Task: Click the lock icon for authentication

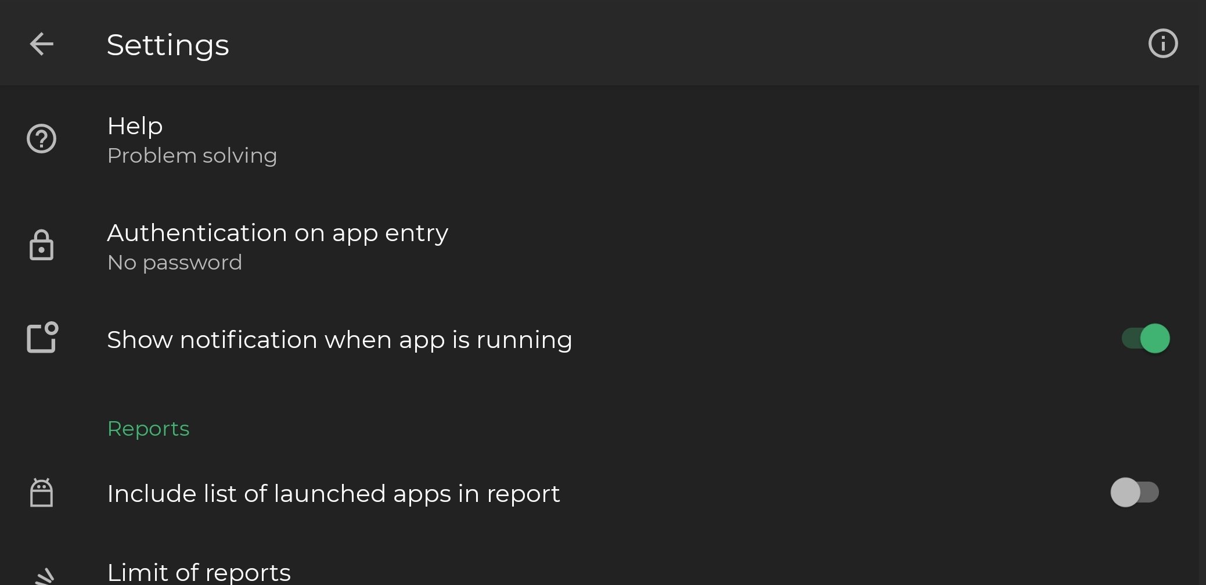Action: coord(42,245)
